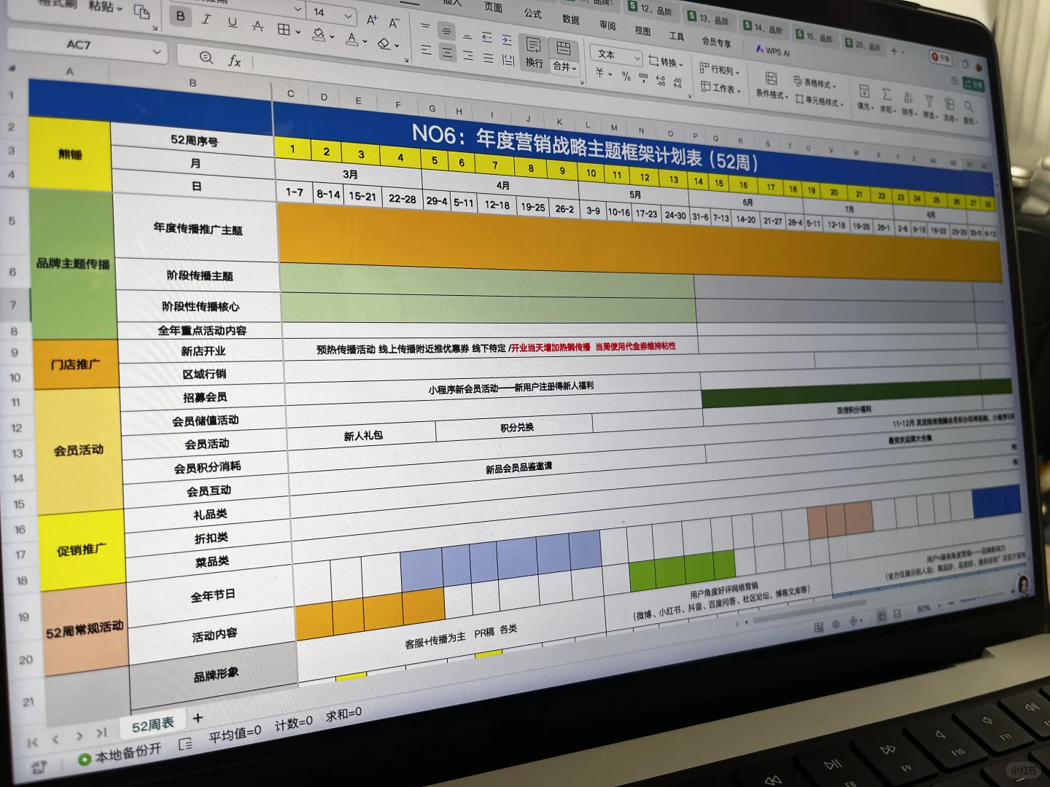Click 条件格式 conditional formatting
Image resolution: width=1050 pixels, height=787 pixels.
tap(770, 86)
